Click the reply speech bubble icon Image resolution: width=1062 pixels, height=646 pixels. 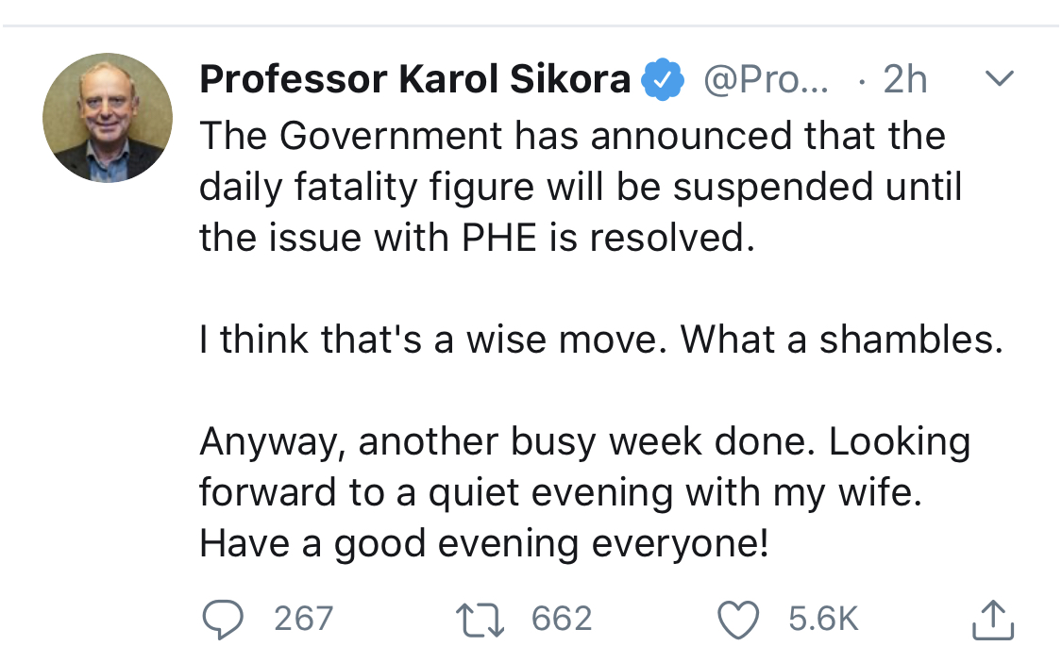coord(225,619)
